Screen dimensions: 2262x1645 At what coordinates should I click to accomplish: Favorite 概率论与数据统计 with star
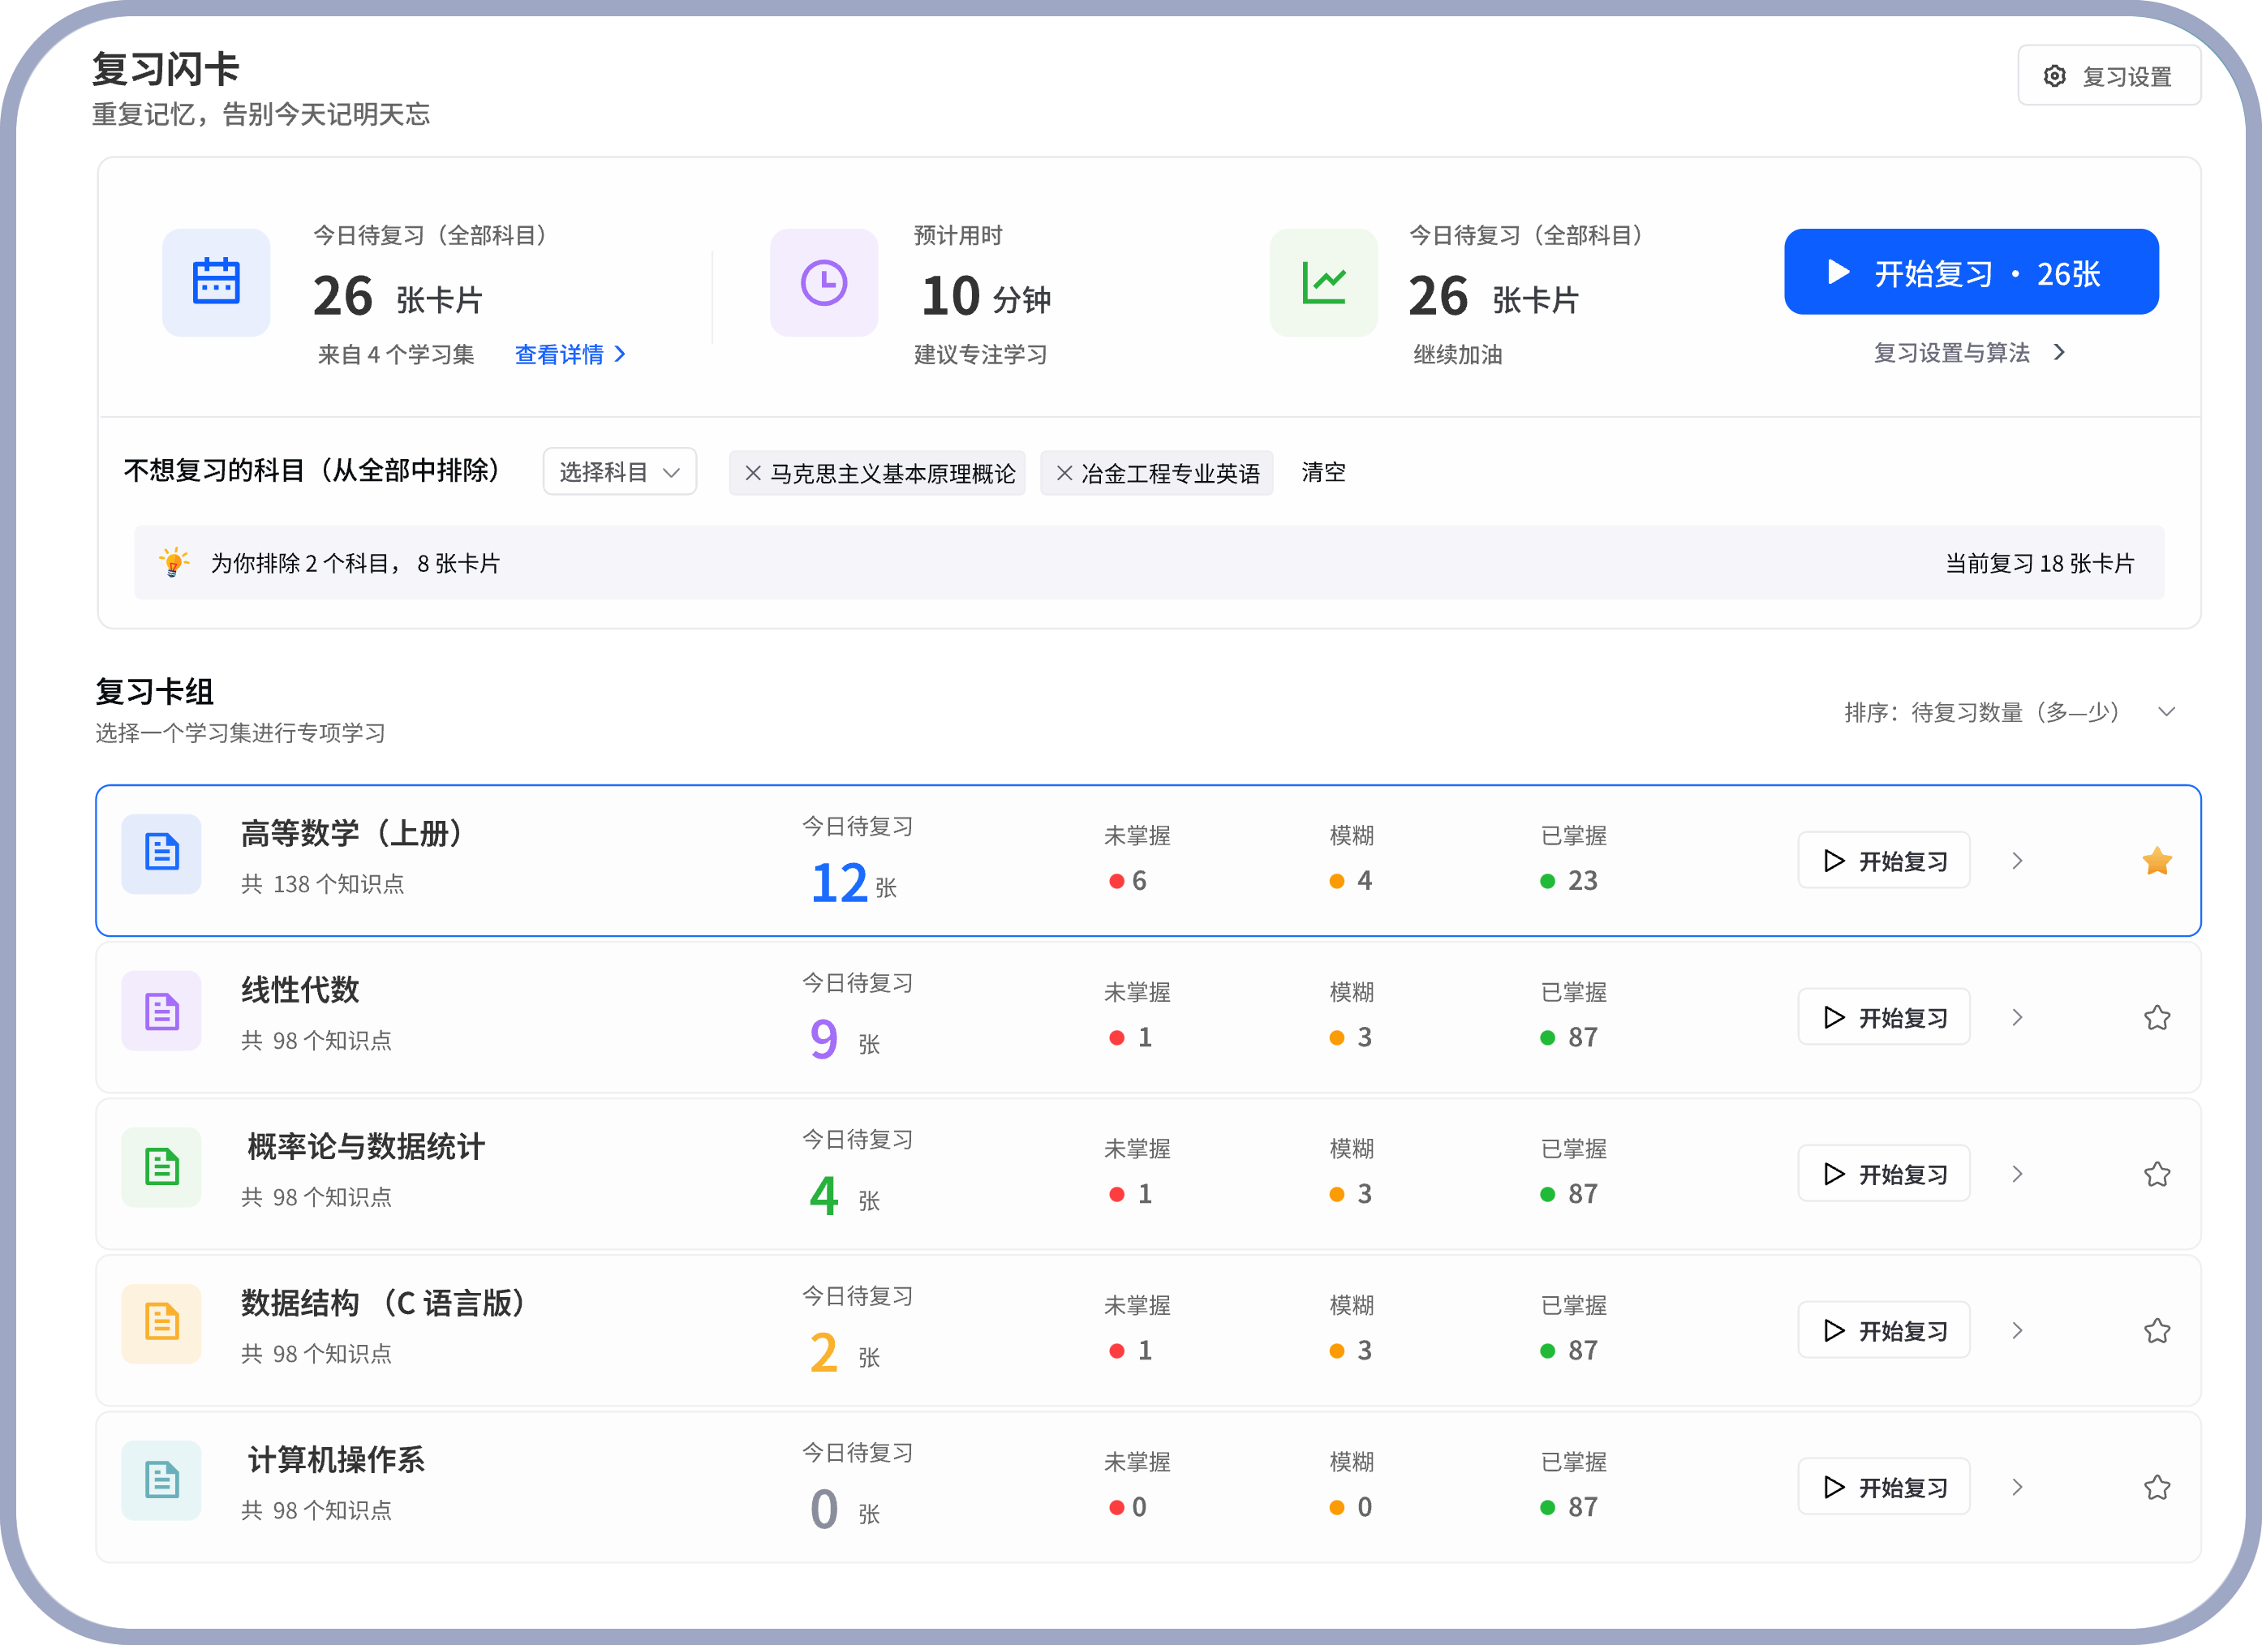[x=2157, y=1174]
